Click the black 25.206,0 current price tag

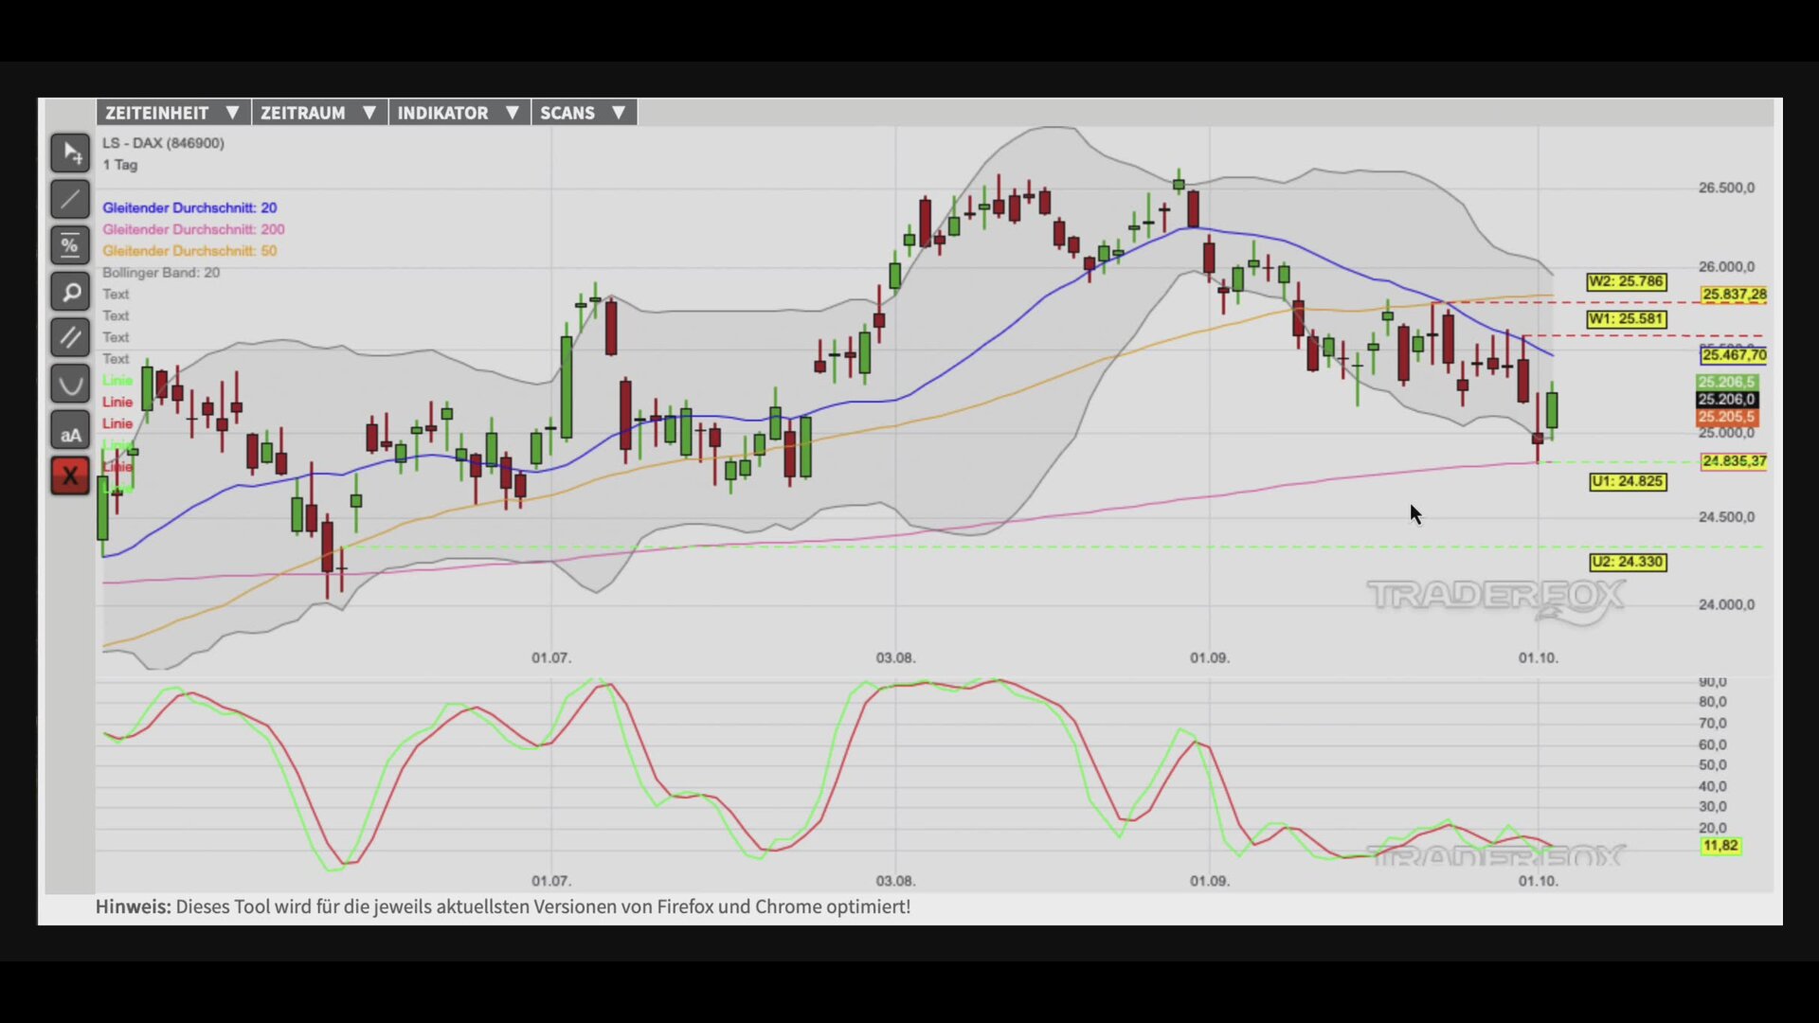click(x=1726, y=400)
